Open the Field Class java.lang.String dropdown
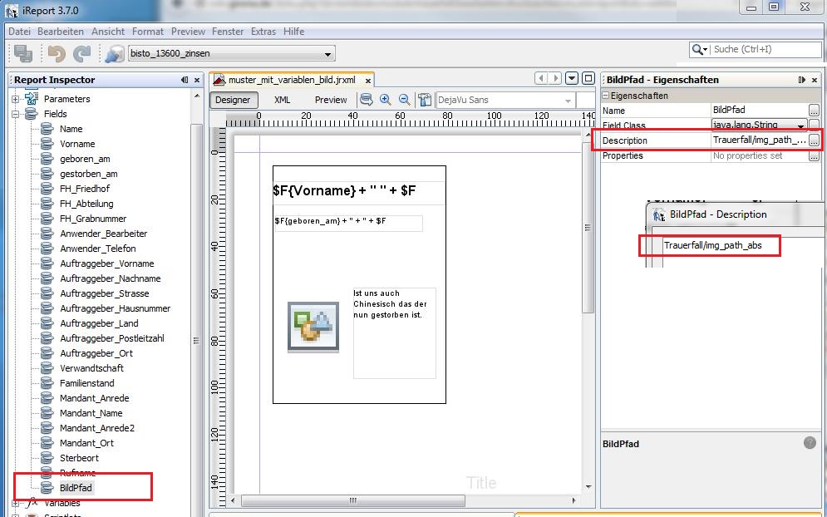Viewport: 827px width, 517px height. pyautogui.click(x=801, y=126)
